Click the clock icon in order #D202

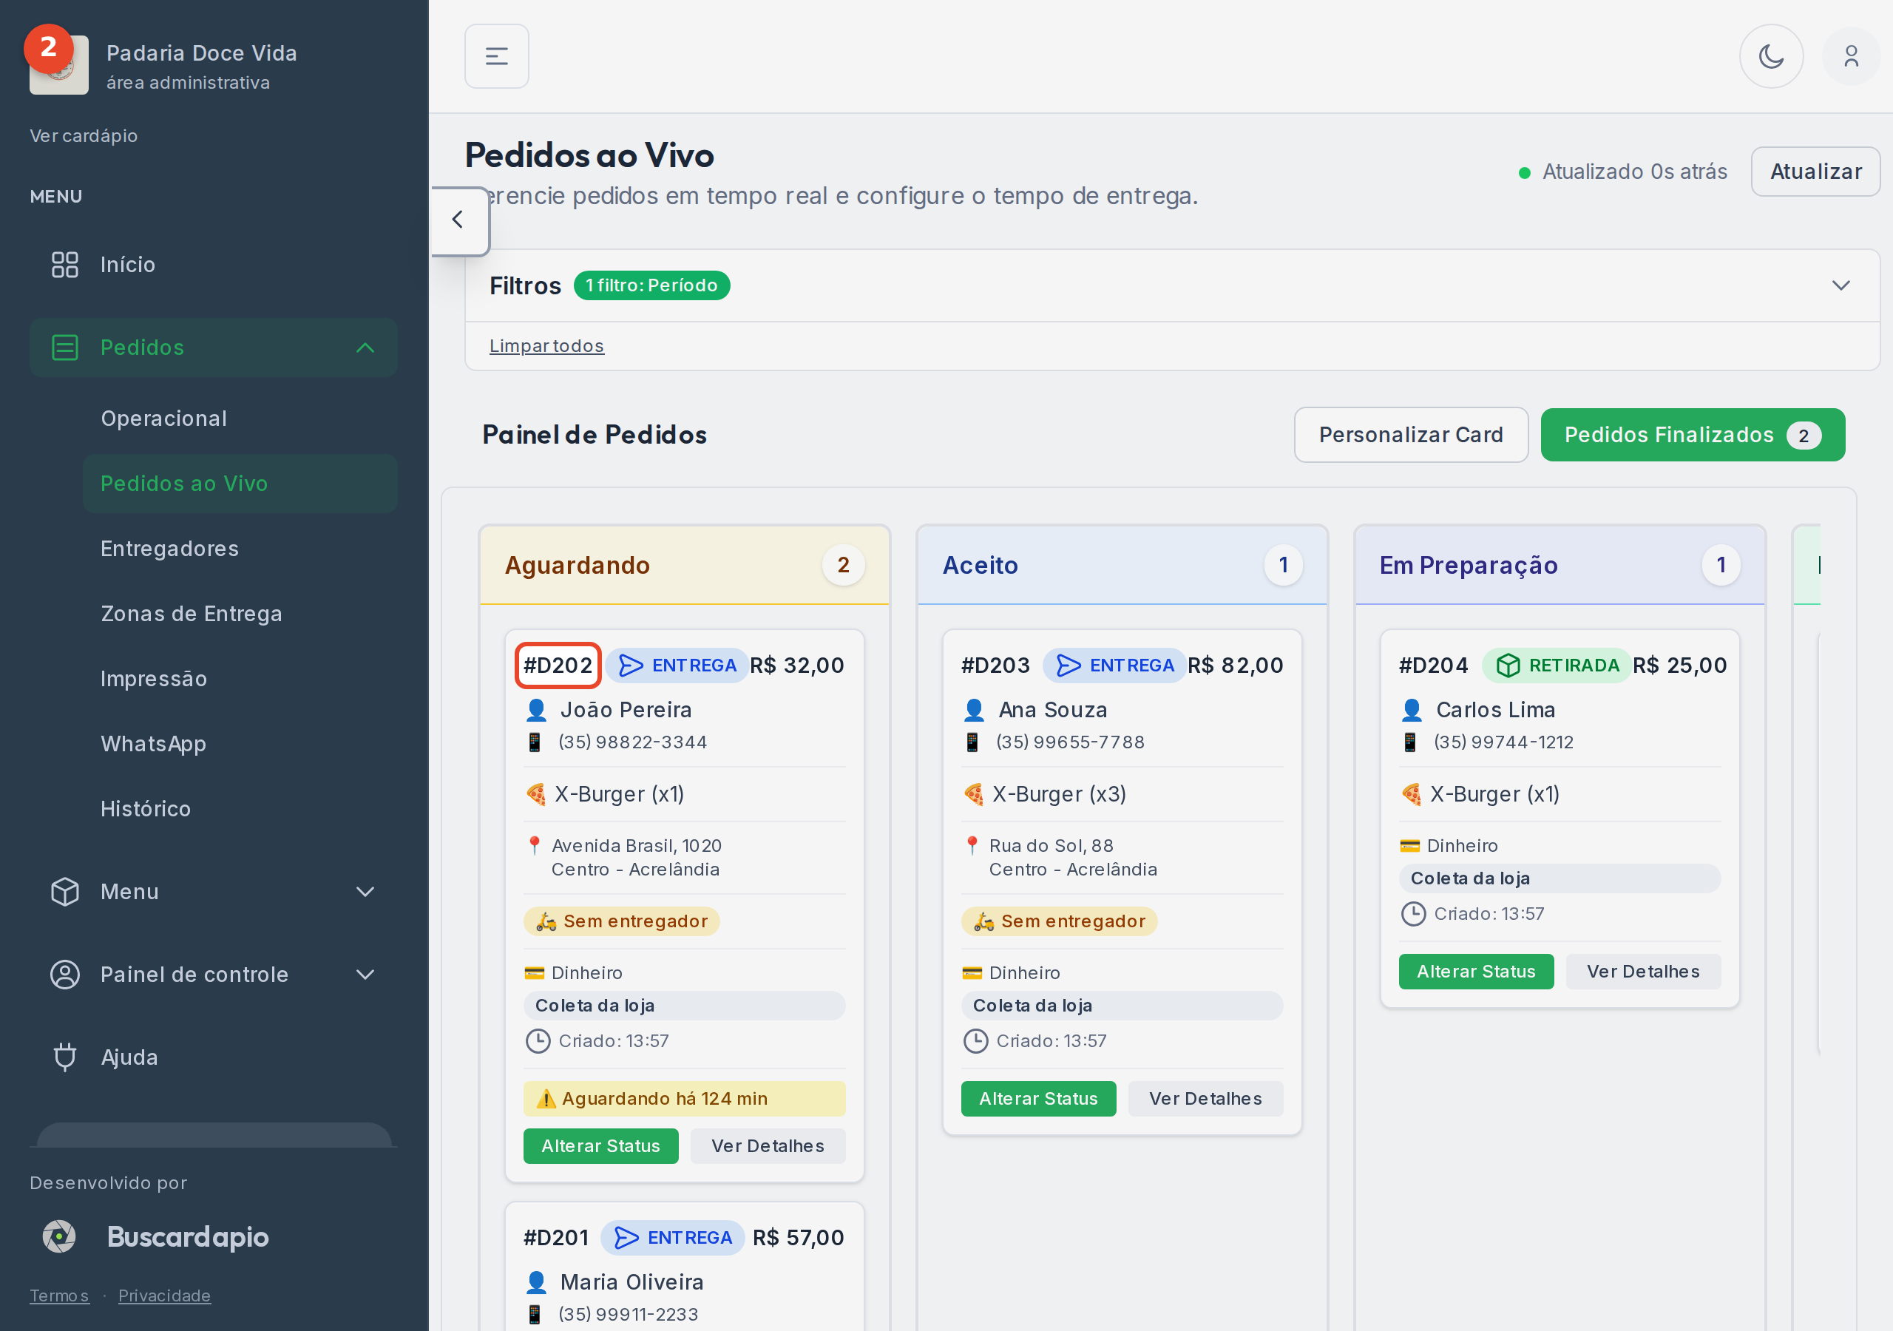click(x=538, y=1040)
